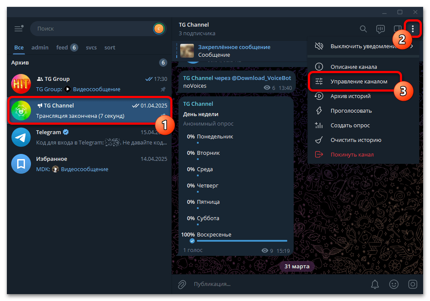Open the emoji picker smiley icon

pos(394,284)
